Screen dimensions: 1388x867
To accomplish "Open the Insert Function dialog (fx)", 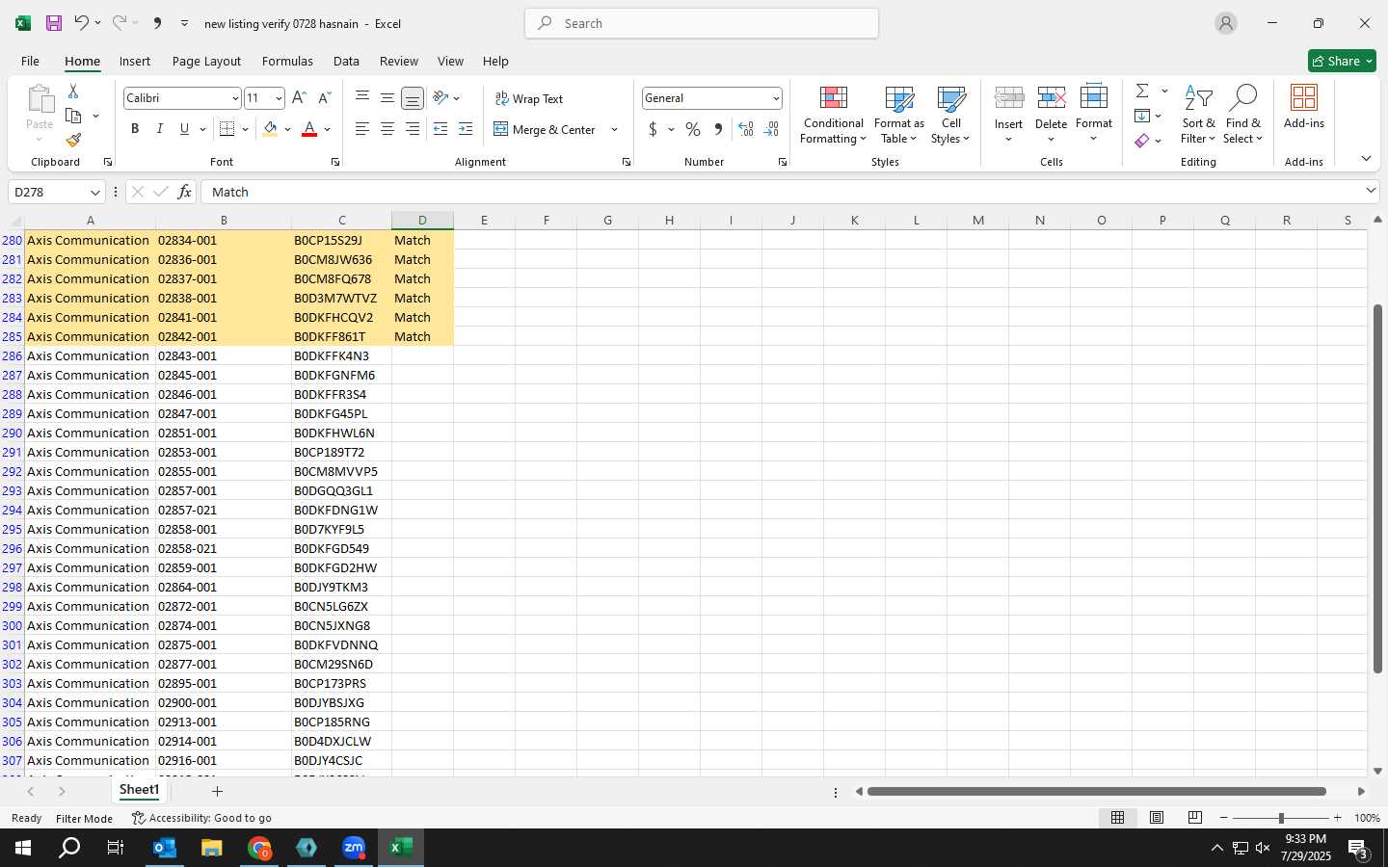I will pos(185,192).
